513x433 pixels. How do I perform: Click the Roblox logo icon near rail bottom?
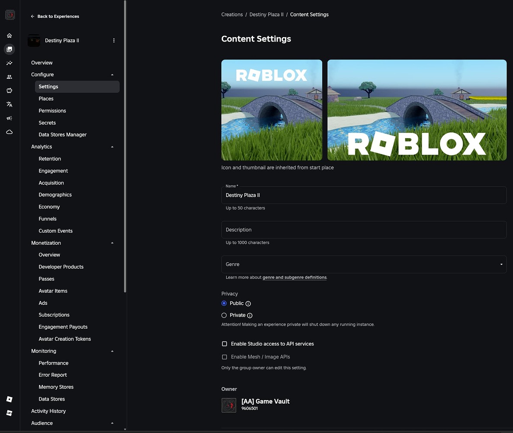[x=10, y=399]
